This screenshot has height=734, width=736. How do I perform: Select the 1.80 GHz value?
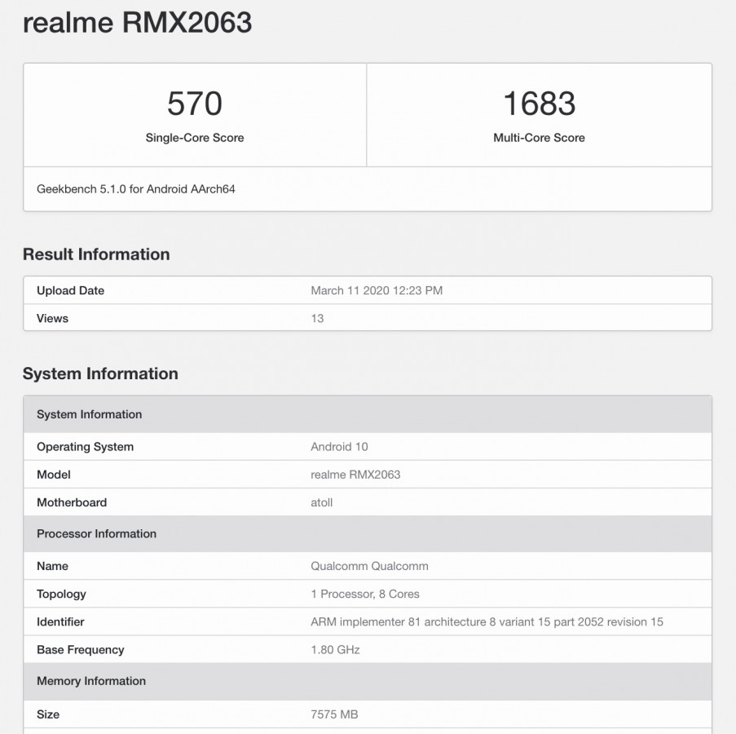pos(335,650)
